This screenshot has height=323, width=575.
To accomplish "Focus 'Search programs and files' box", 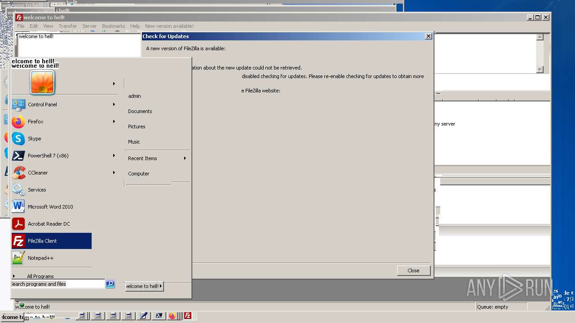I will 58,284.
